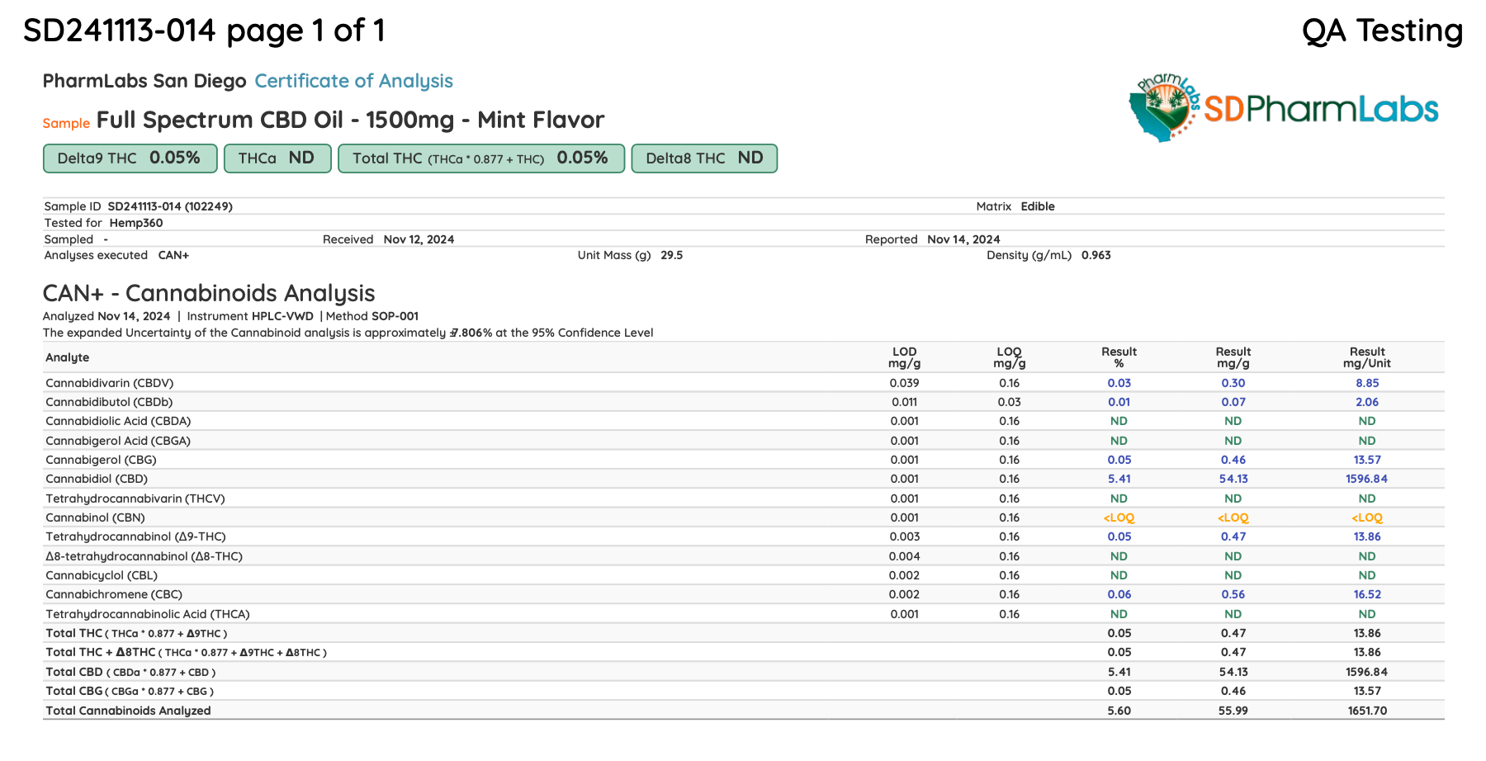Select the Matrix value Edible
Screen dimensions: 1486x761
pos(1038,206)
